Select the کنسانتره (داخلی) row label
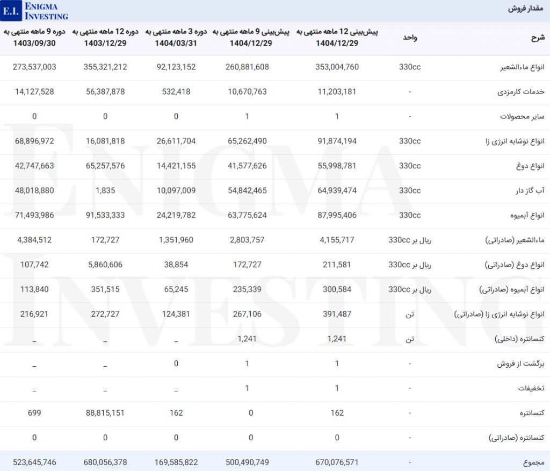This screenshot has width=550, height=471. [x=518, y=339]
